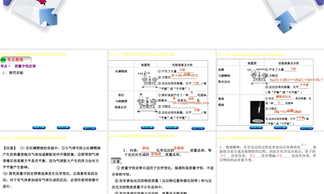The width and height of the screenshot is (324, 194).
Task: Click the 考向探究 pill button on the 镁条燃烧 slide
Action: (x=280, y=128)
